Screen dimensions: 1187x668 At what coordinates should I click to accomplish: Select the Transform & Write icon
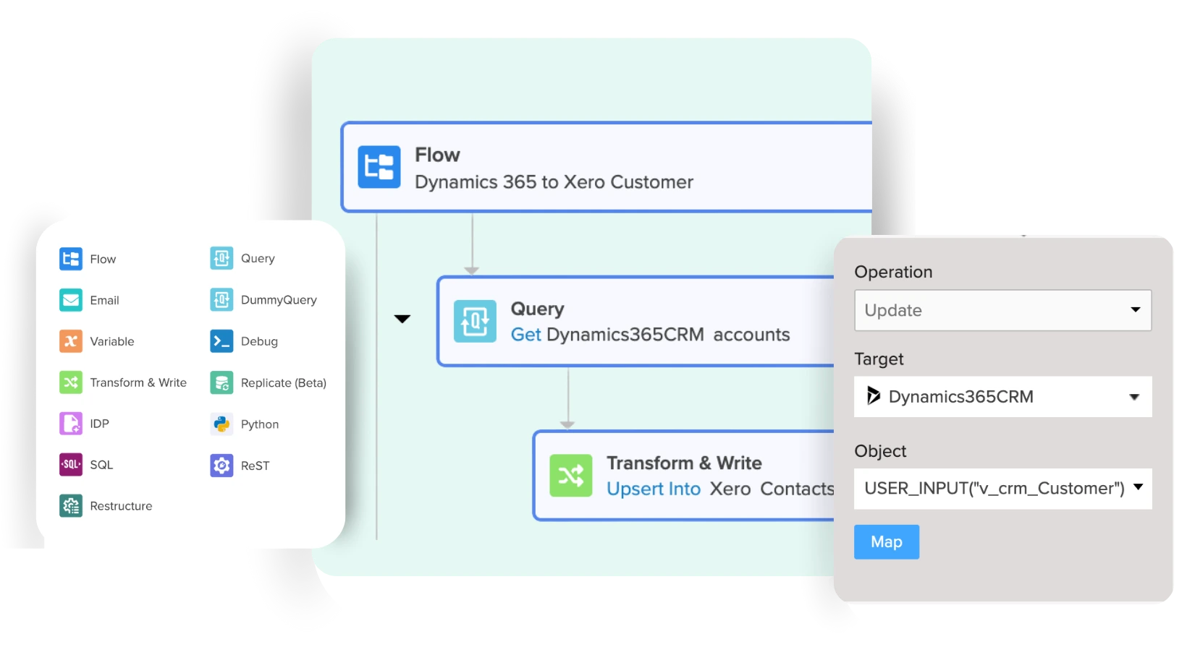point(70,382)
